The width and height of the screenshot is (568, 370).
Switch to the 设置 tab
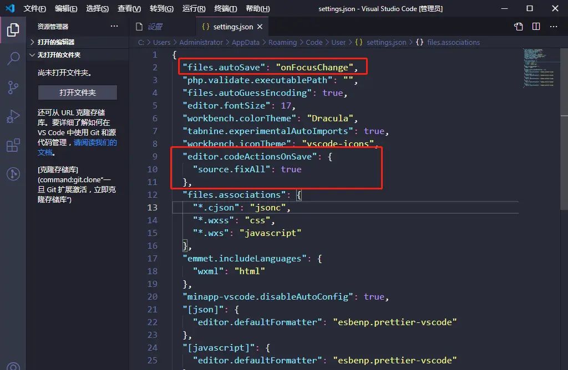pos(154,26)
